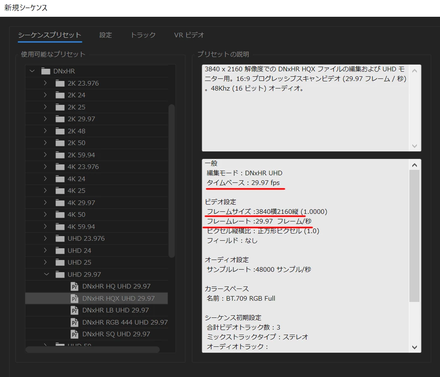
Task: Click the 名前：BT.709 RGB Full text line
Action: coord(241,298)
